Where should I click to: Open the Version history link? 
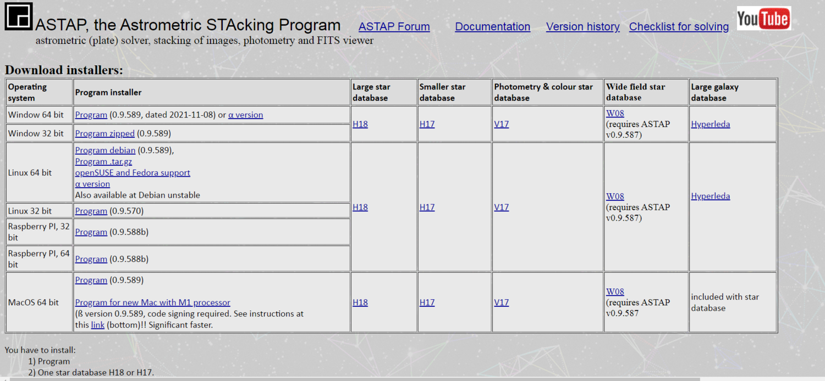coord(582,26)
